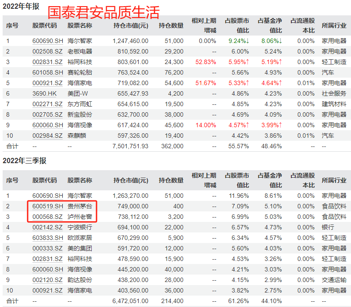Select stock name 美团-W
Viewport: 351px width, 307px height.
(x=78, y=93)
